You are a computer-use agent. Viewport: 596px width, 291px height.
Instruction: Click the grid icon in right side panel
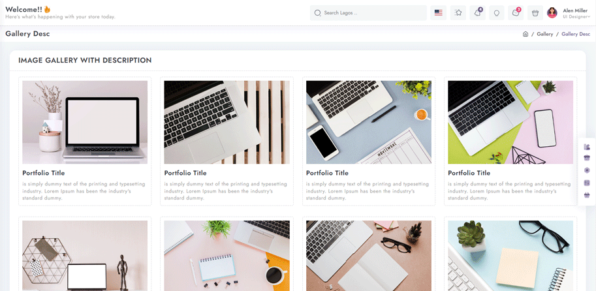pos(586,183)
